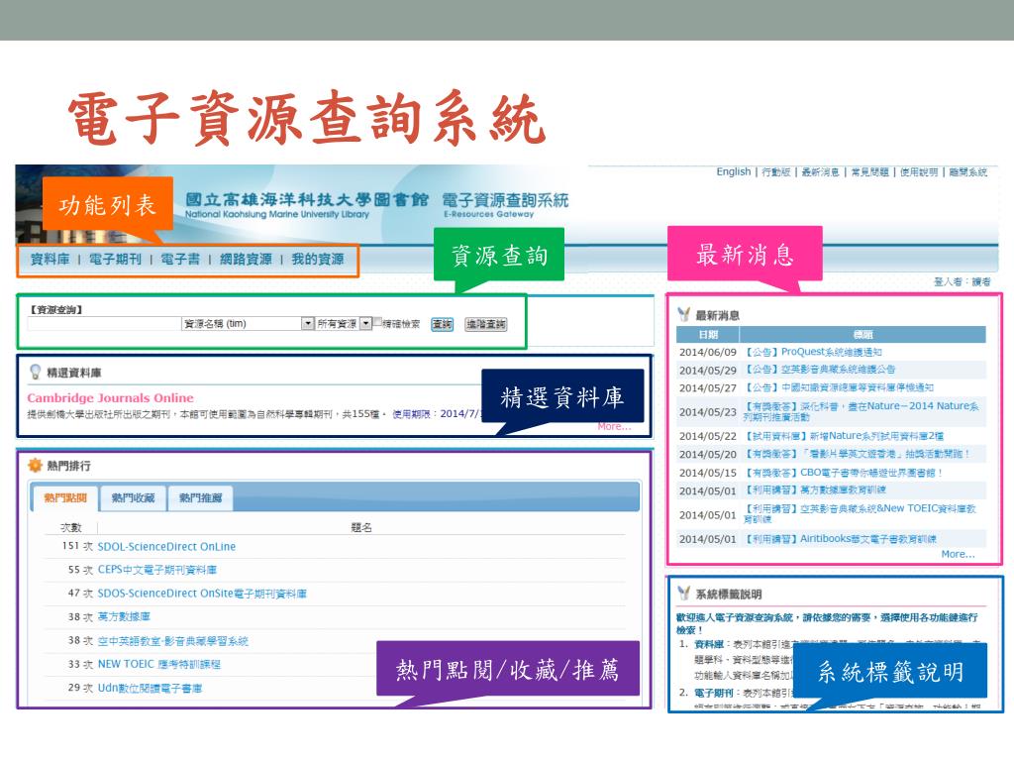The width and height of the screenshot is (1014, 761).
Task: Click the 行動版 mobile version link
Action: [776, 172]
